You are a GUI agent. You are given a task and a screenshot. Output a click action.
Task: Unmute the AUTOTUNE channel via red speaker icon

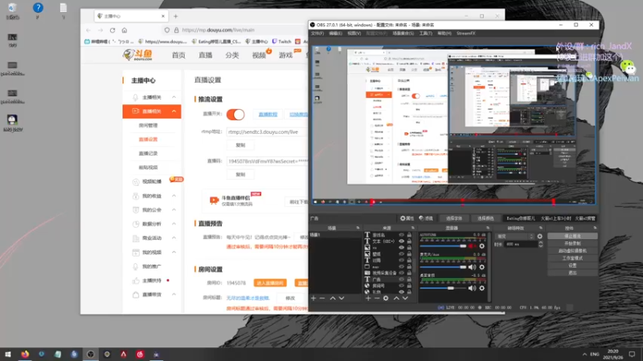[472, 246]
